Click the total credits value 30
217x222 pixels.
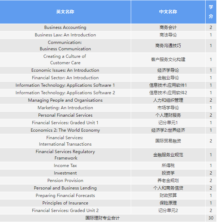point(211,218)
